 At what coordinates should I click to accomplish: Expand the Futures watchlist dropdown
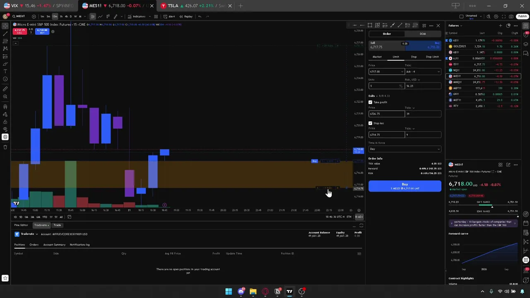(455, 26)
